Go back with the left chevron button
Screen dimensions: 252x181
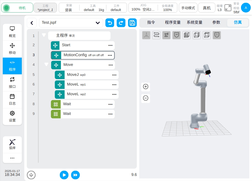[x=32, y=23]
